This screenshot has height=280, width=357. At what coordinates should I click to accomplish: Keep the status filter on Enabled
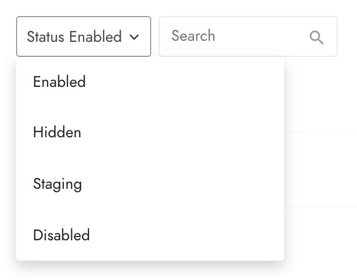pos(150,82)
